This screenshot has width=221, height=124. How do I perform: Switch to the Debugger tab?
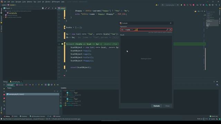(10, 85)
